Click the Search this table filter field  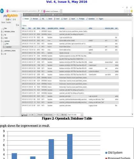pos(74,115)
